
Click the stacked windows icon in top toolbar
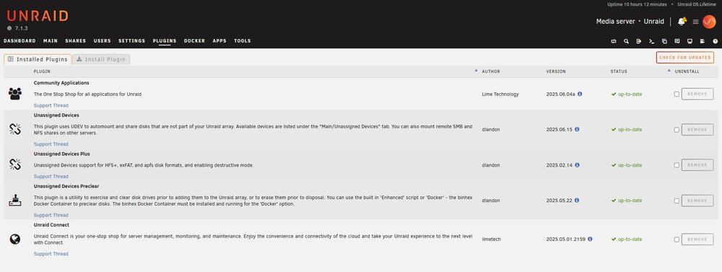(x=664, y=41)
